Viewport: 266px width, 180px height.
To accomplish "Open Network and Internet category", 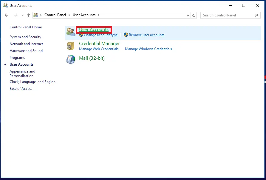I will [x=26, y=44].
